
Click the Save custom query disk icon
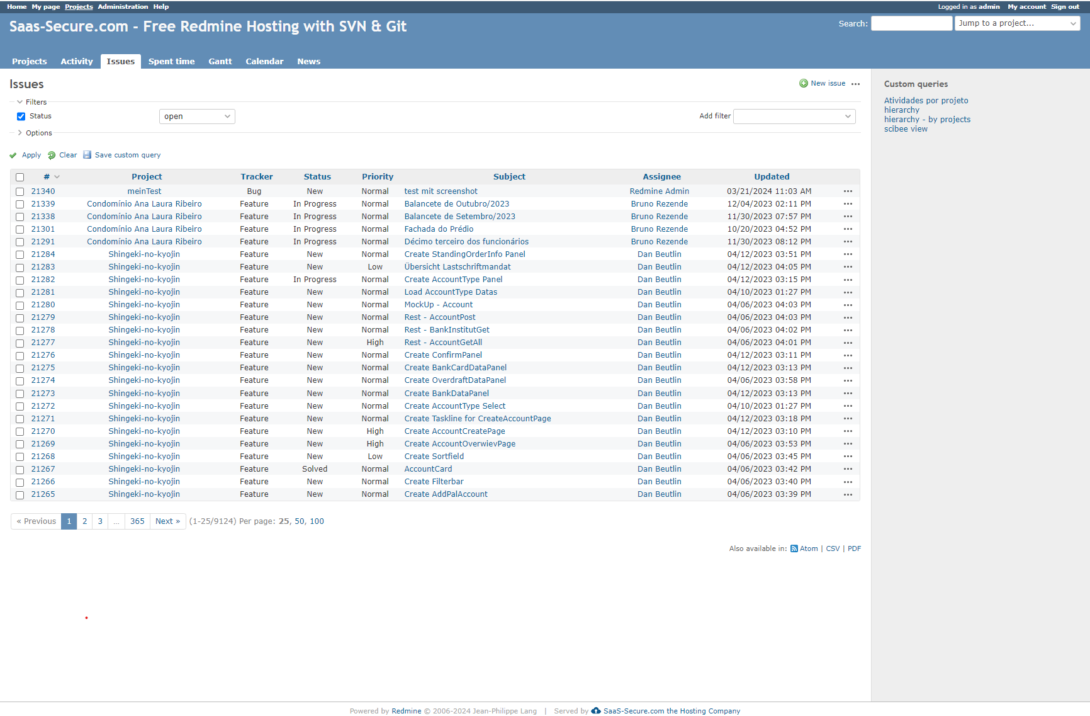click(87, 155)
